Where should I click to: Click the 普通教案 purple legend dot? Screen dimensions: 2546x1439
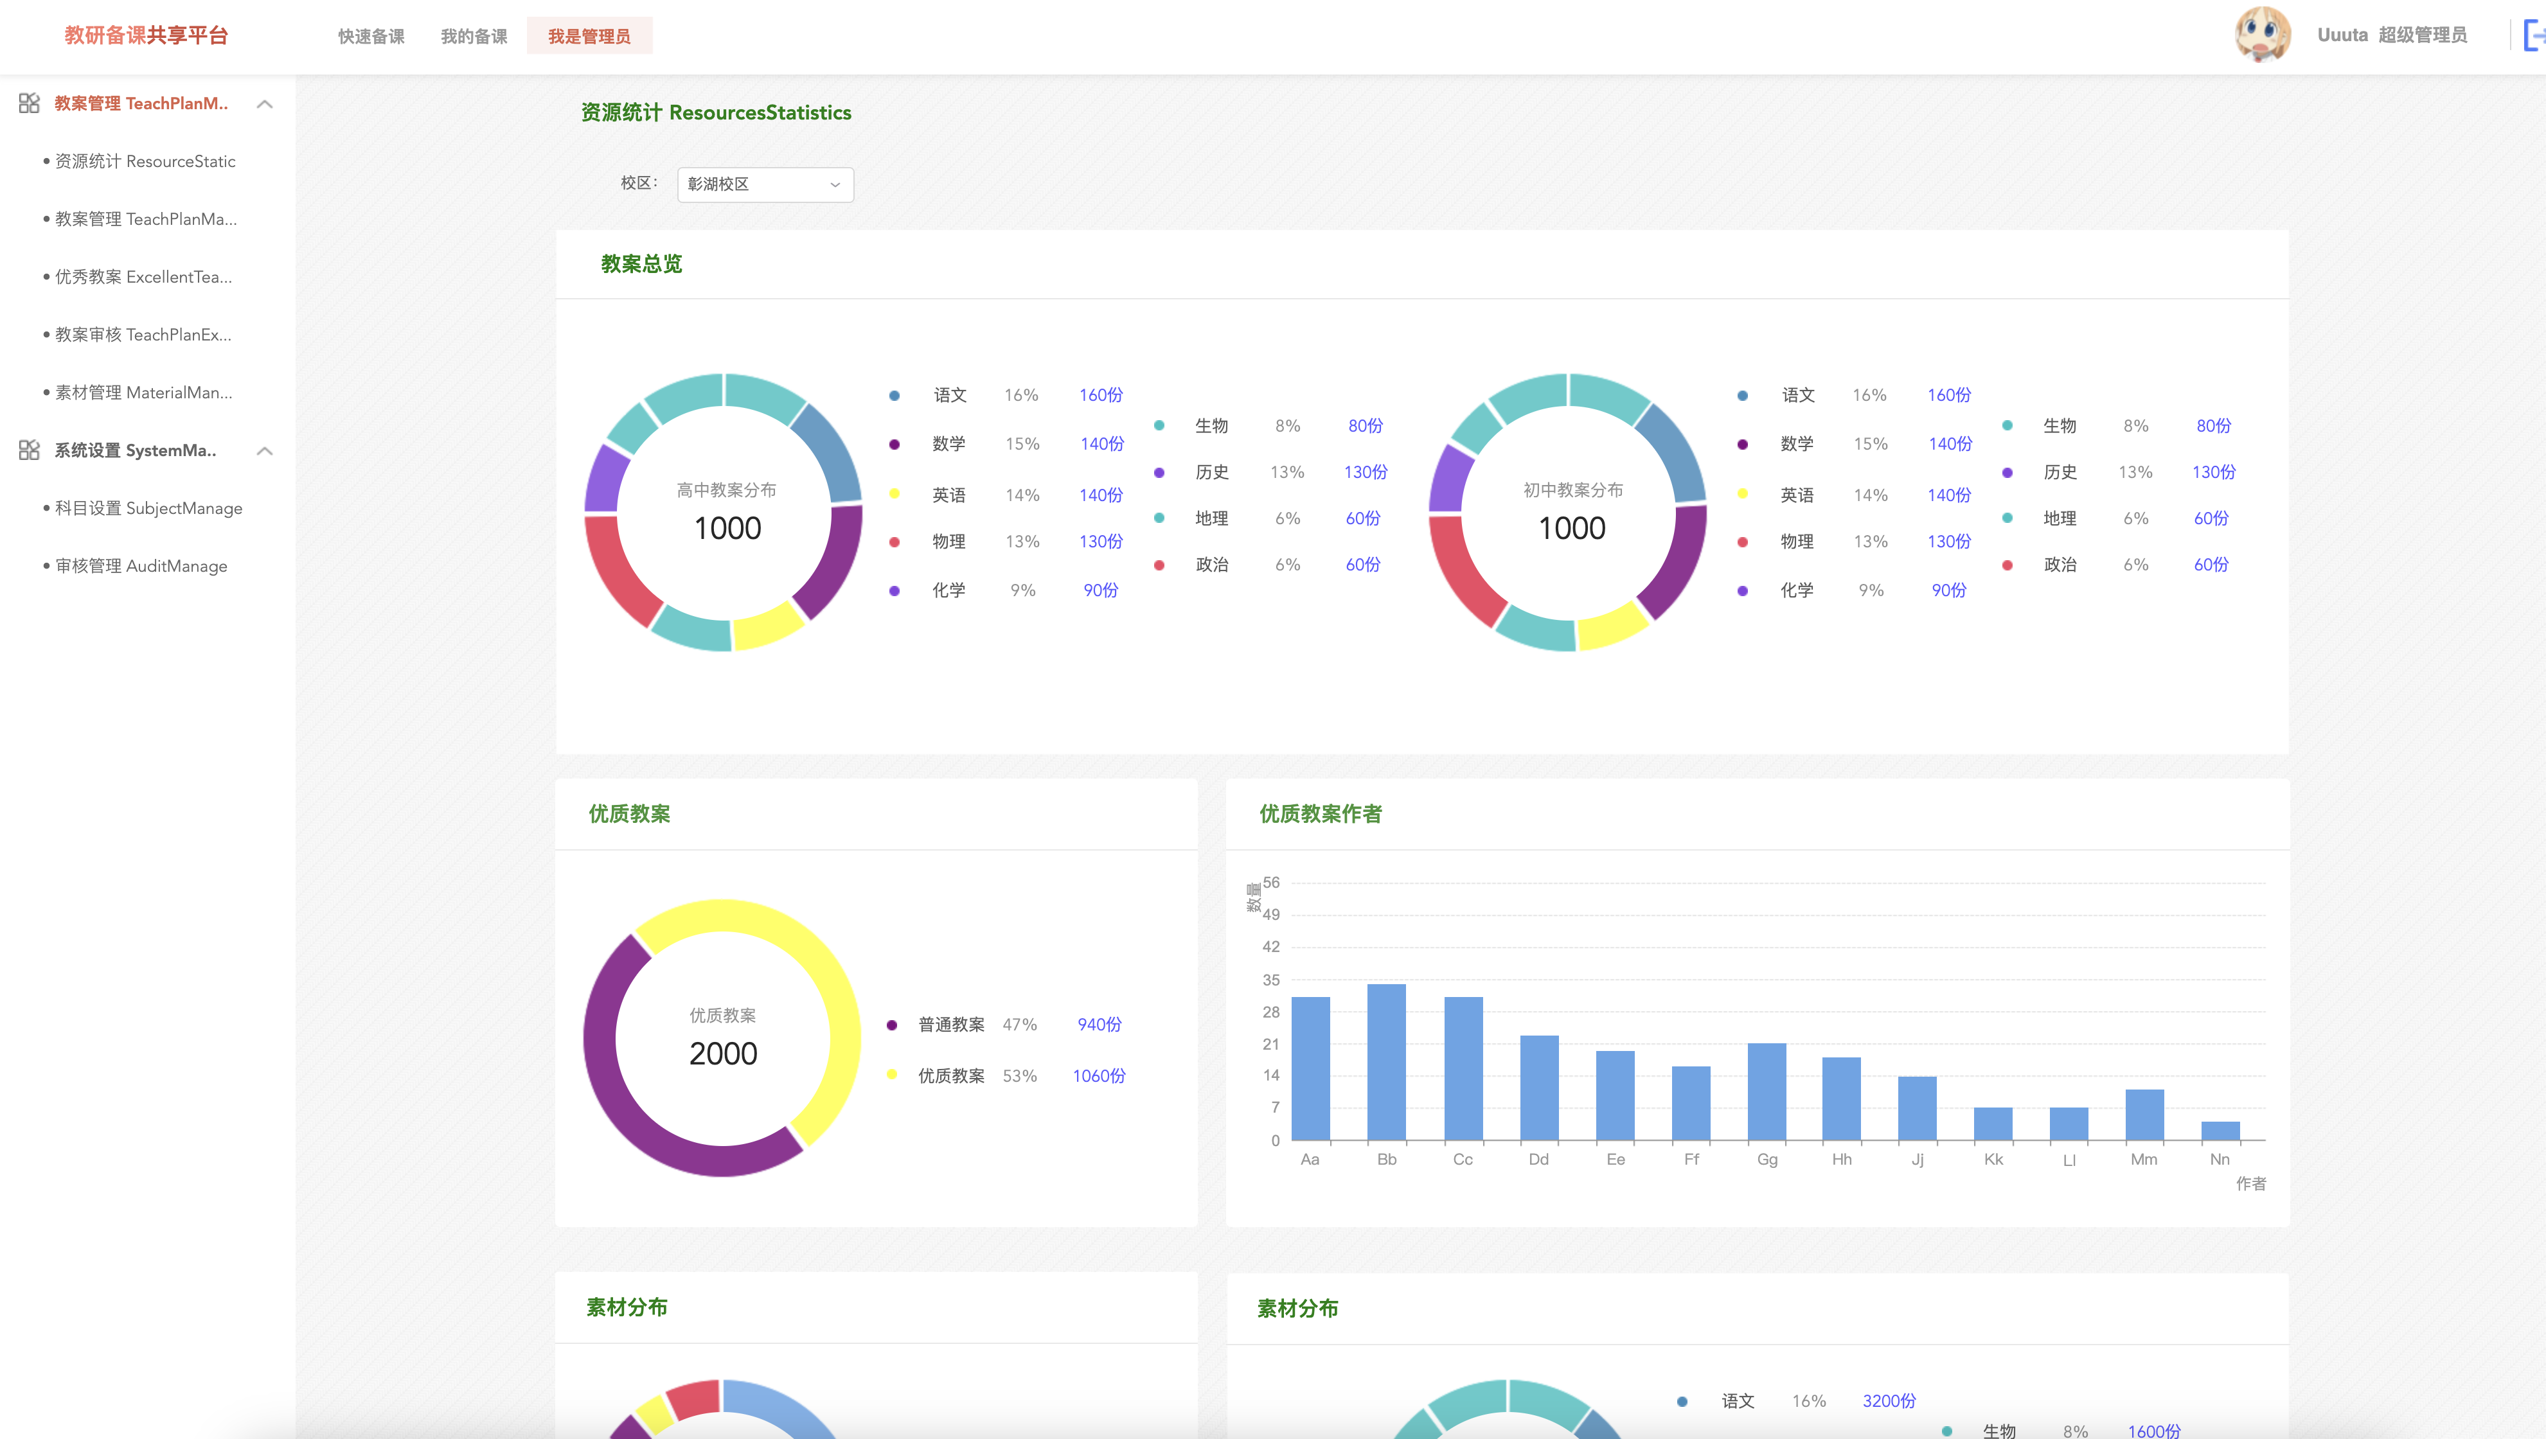pos(891,1025)
